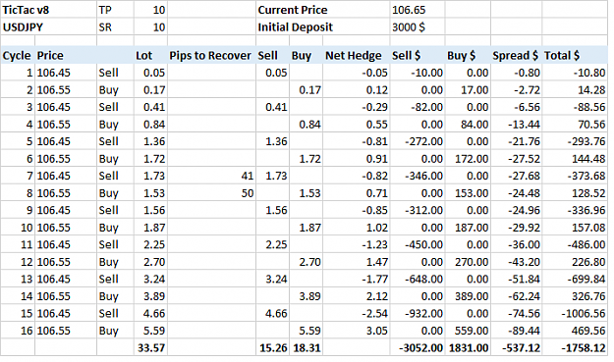Viewport: 614px width, 362px height.
Task: Select the sell sum 15.26
Action: click(272, 347)
